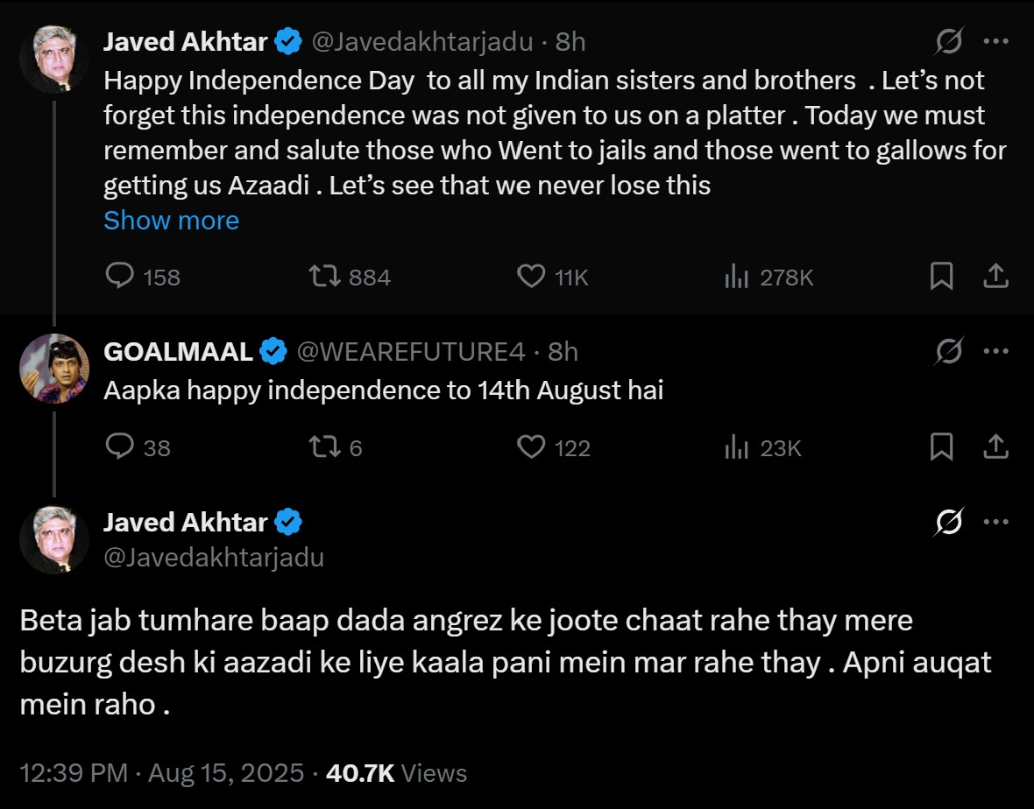The height and width of the screenshot is (809, 1034).
Task: Open the @WEAREFUTURE4 profile handle
Action: tap(411, 352)
